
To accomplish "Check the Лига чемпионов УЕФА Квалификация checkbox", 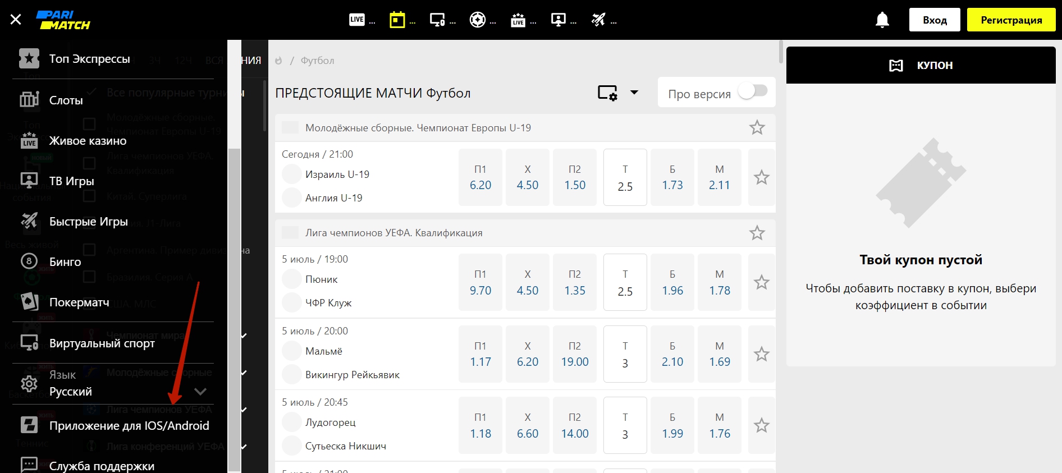I will [290, 233].
